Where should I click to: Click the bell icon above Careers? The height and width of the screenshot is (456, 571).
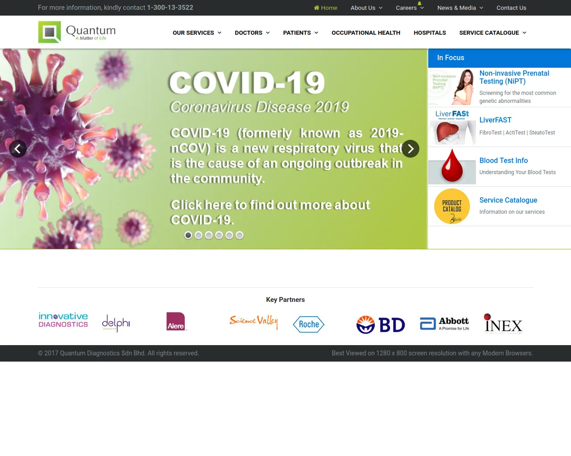coord(419,3)
